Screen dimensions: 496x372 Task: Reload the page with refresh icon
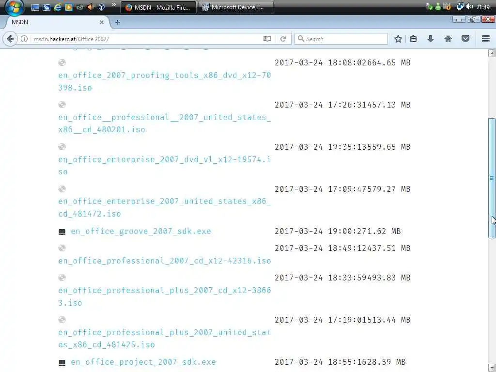pos(283,39)
